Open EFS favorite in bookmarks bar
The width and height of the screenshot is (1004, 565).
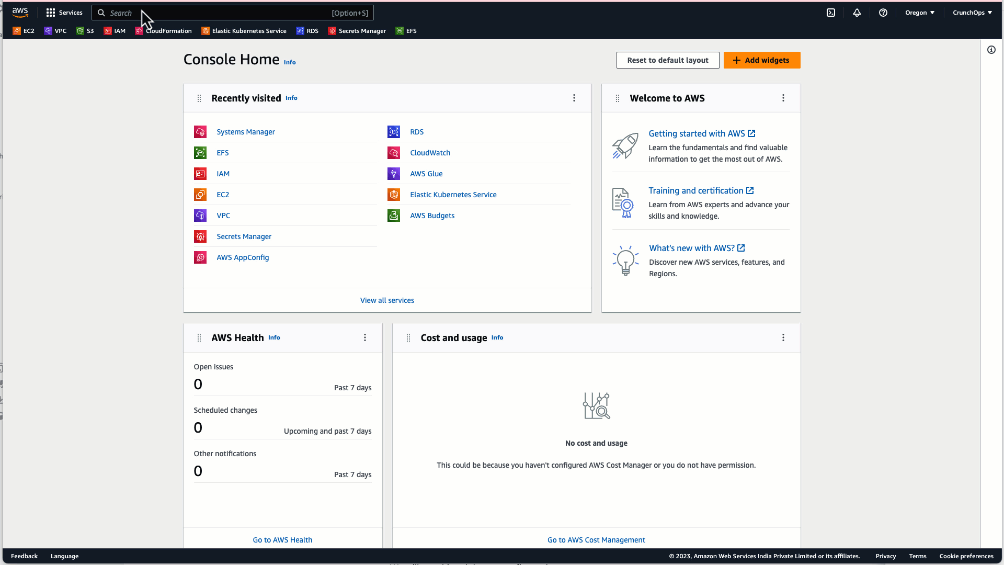(406, 31)
